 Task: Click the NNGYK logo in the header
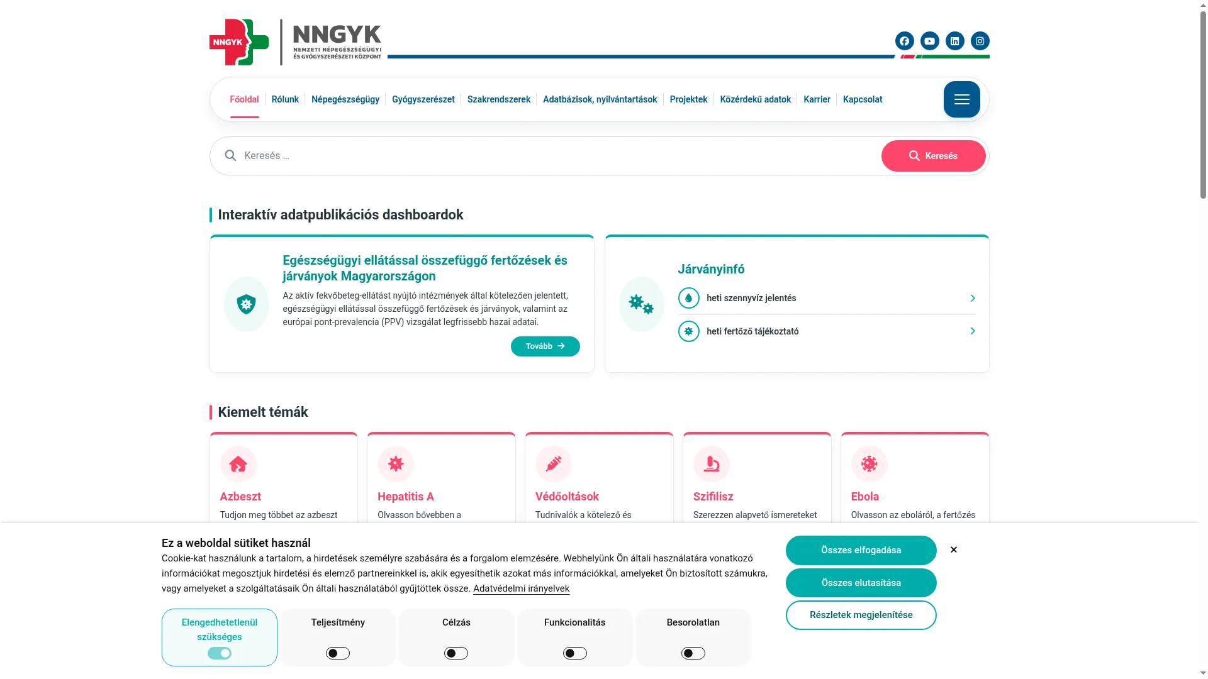coord(295,42)
